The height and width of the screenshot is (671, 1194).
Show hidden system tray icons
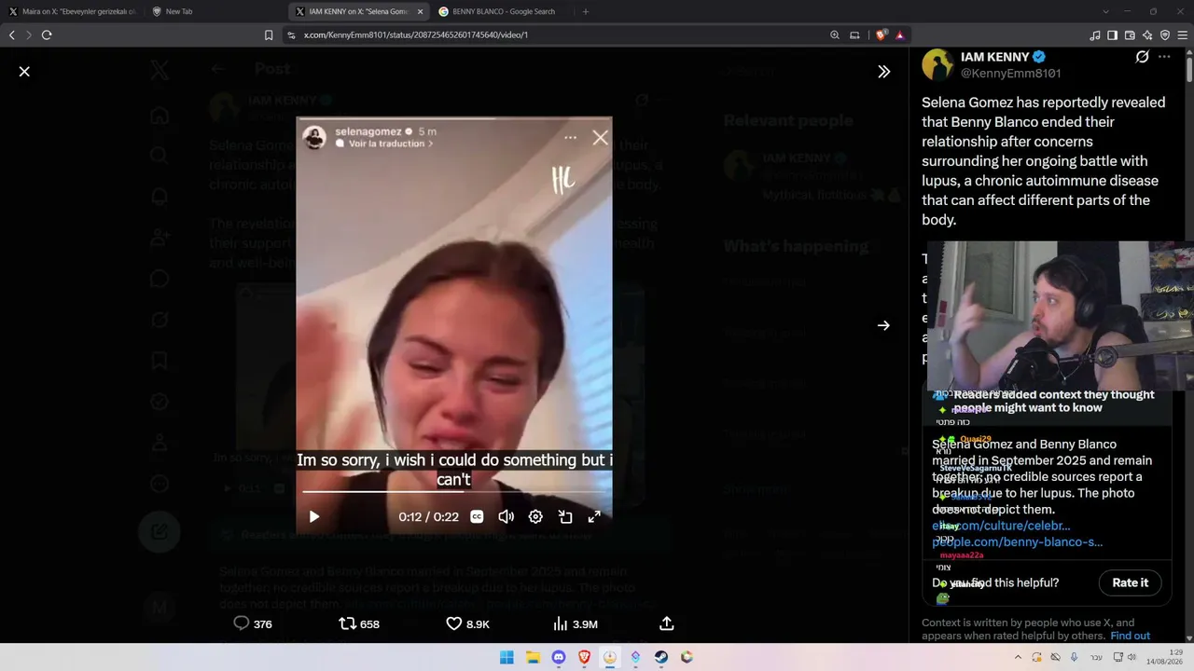pos(1018,657)
